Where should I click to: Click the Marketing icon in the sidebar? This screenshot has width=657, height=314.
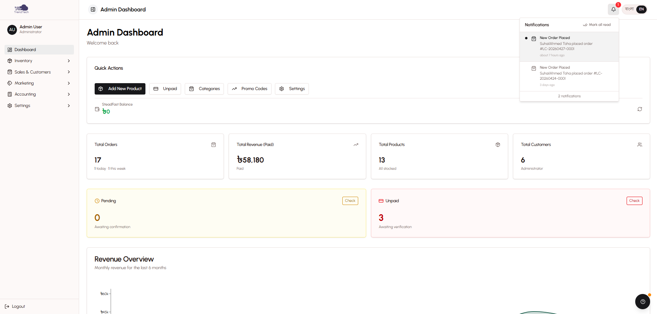(10, 83)
